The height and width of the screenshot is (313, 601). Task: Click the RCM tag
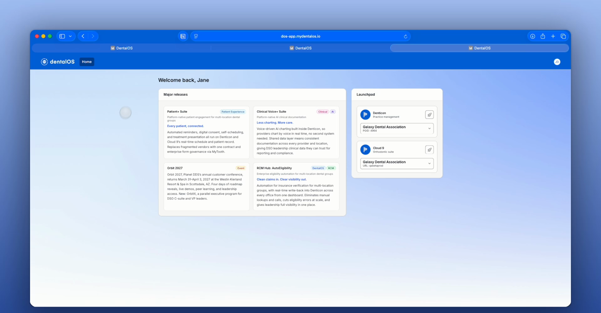click(331, 168)
